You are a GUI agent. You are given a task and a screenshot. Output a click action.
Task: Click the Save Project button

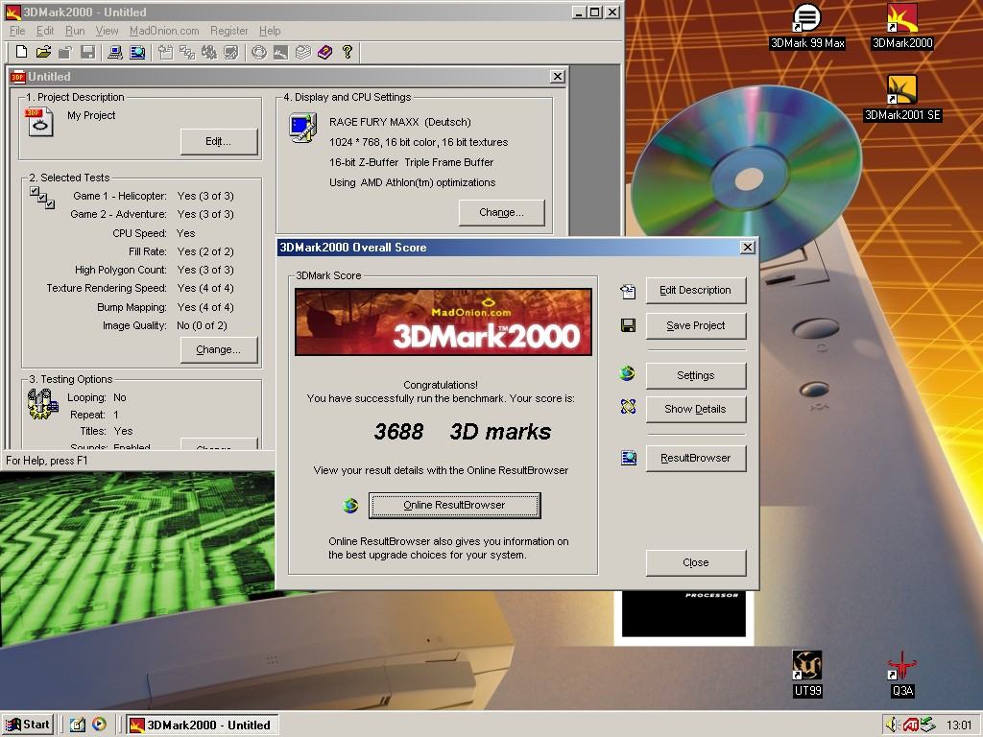point(696,326)
